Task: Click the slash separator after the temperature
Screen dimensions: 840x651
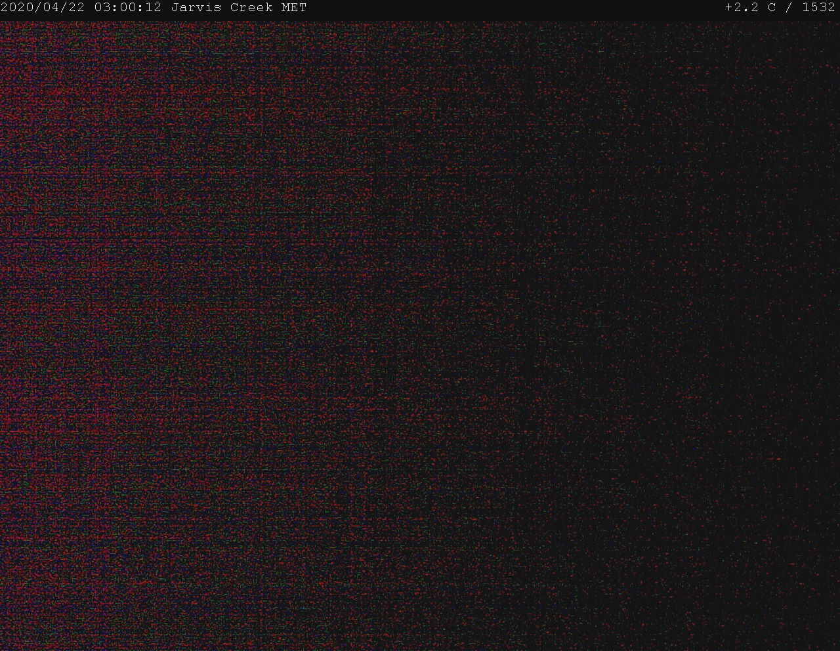Action: (x=789, y=8)
